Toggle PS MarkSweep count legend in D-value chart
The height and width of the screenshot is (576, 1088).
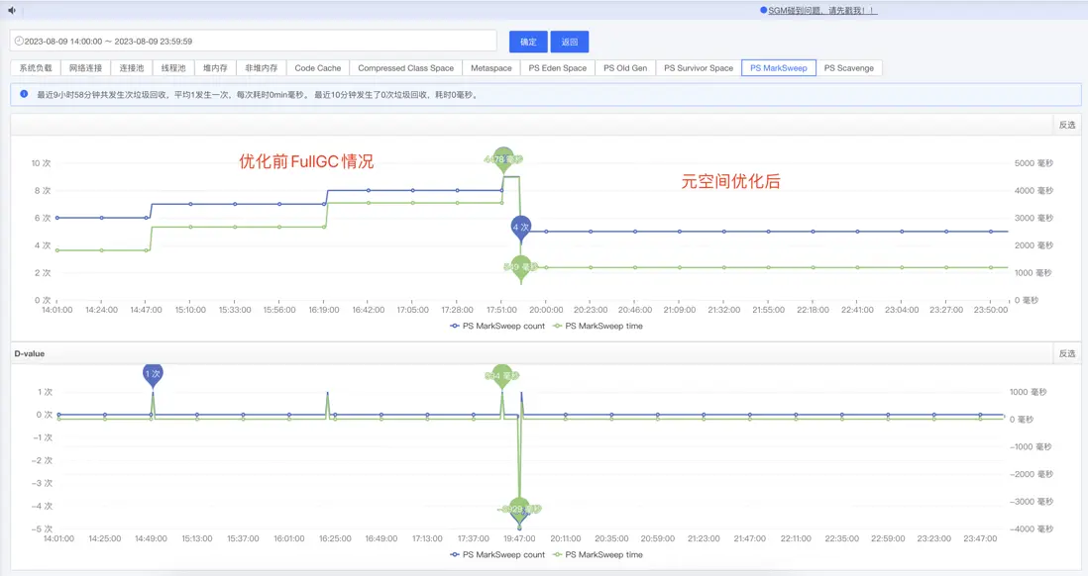click(497, 554)
